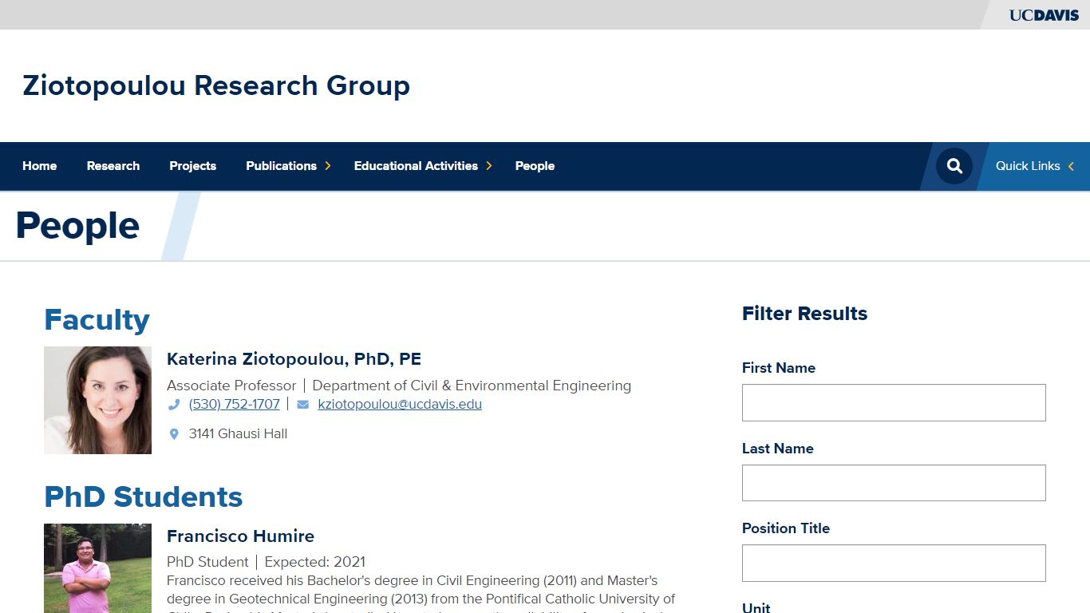1090x613 pixels.
Task: Open the site search magnifier icon
Action: (x=954, y=166)
